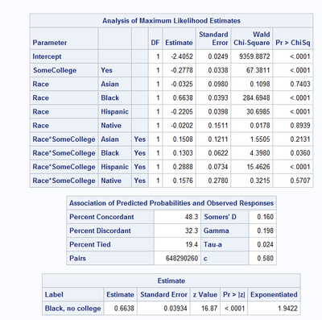Click the interaction estimate 0.1303
322x320 pixels.
coord(183,153)
